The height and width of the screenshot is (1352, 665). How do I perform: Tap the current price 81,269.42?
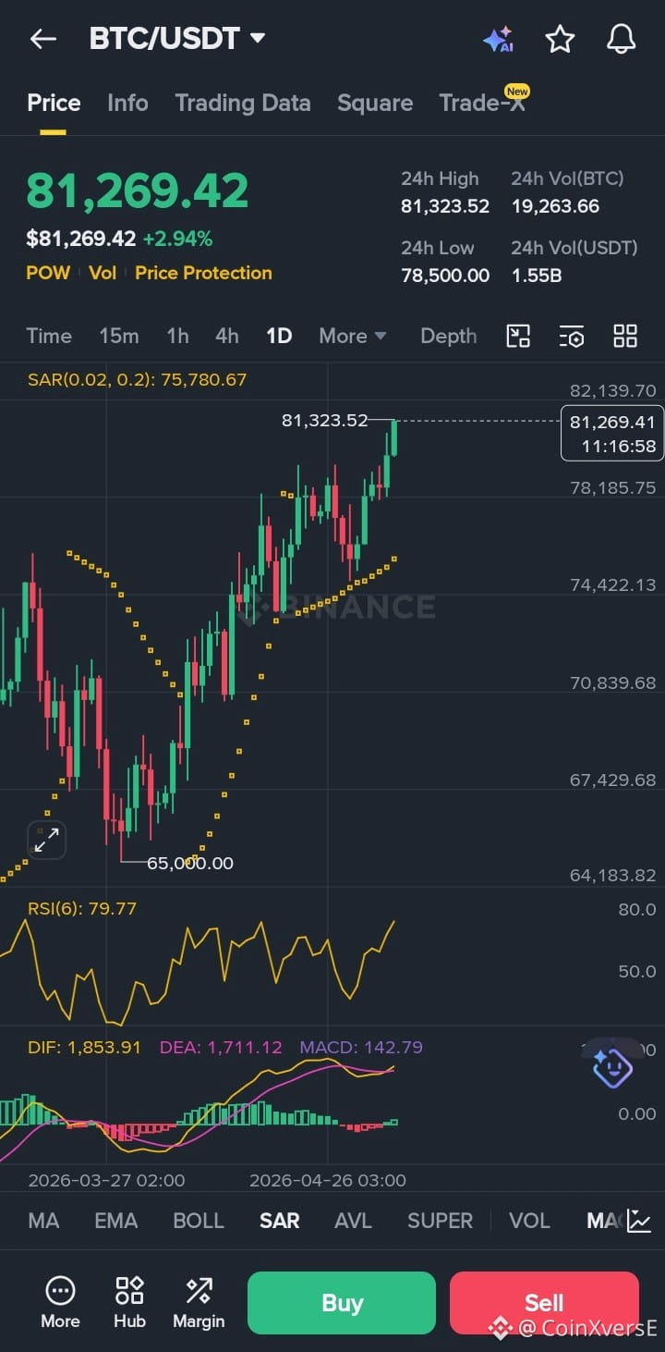click(138, 191)
